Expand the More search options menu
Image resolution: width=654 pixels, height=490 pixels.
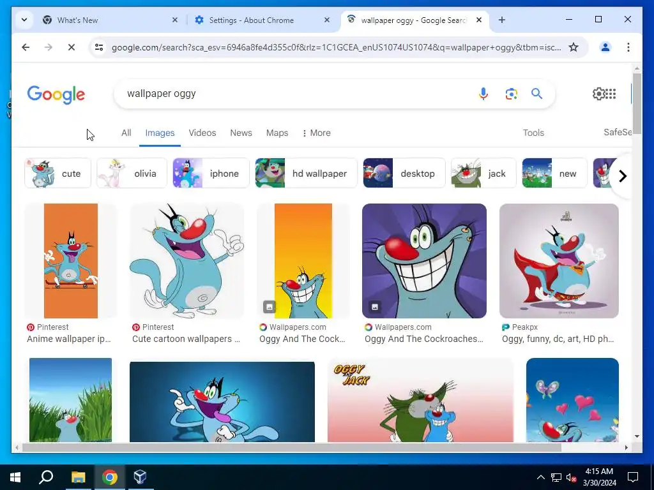(x=316, y=133)
